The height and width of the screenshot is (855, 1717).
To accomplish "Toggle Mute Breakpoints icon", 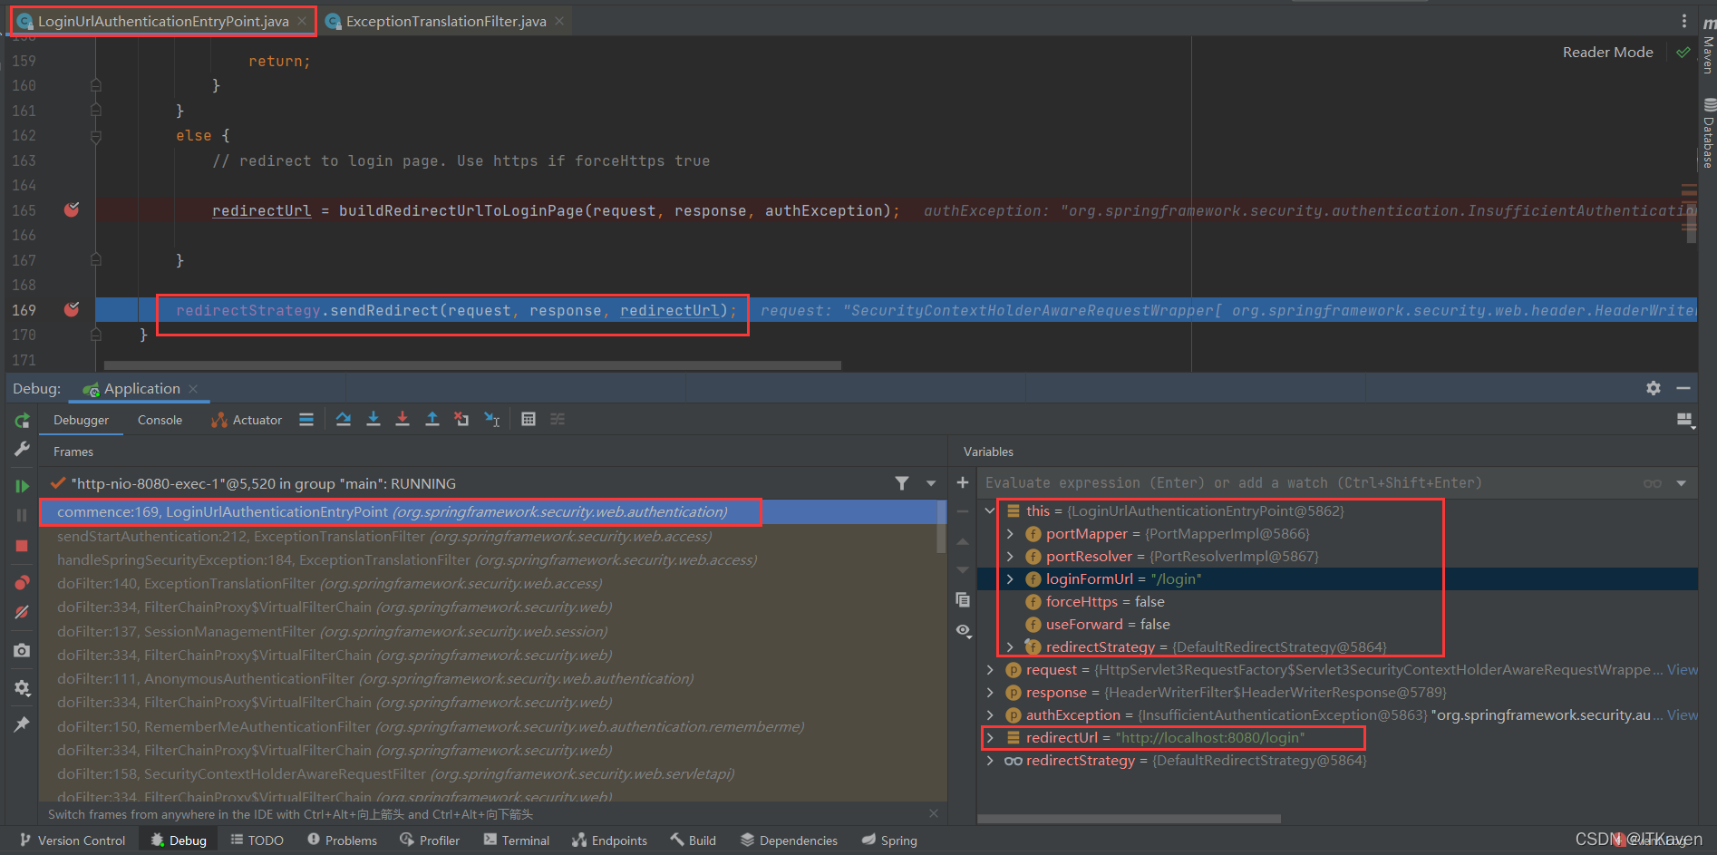I will (22, 612).
